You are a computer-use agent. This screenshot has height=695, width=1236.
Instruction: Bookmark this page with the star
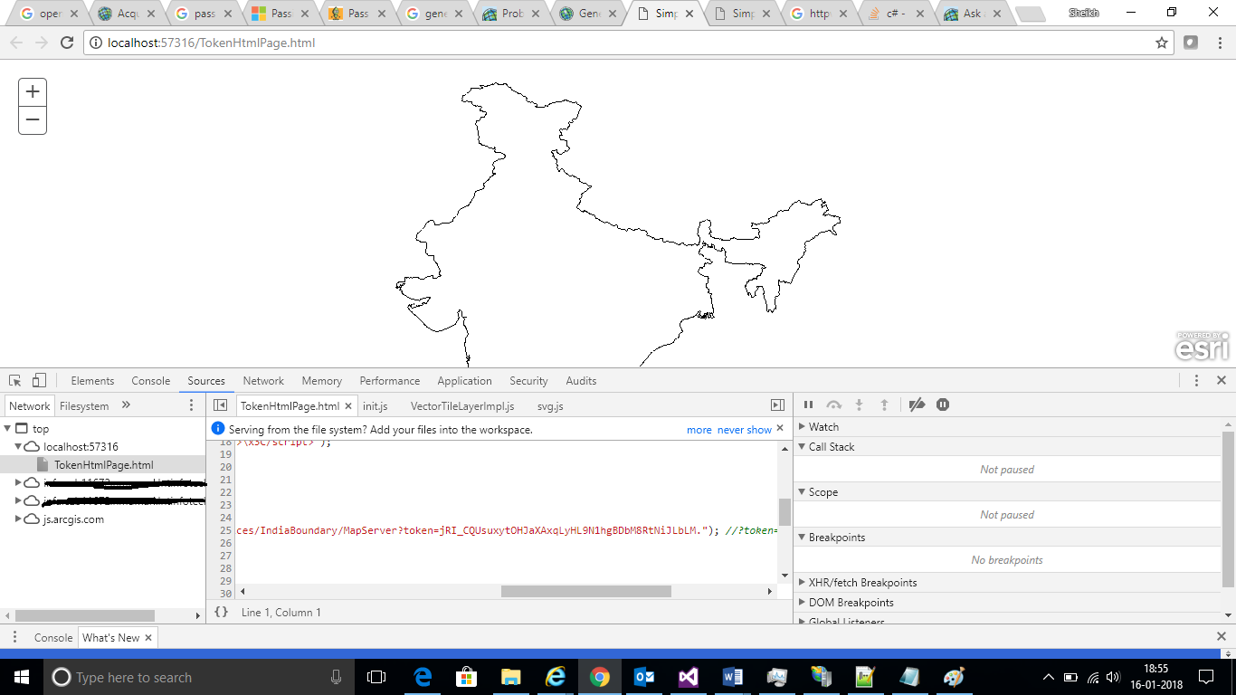click(x=1162, y=43)
